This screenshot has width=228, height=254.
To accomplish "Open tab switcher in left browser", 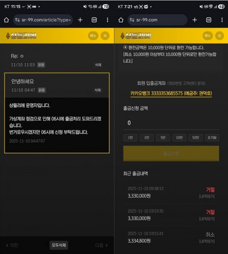I will tap(95, 20).
